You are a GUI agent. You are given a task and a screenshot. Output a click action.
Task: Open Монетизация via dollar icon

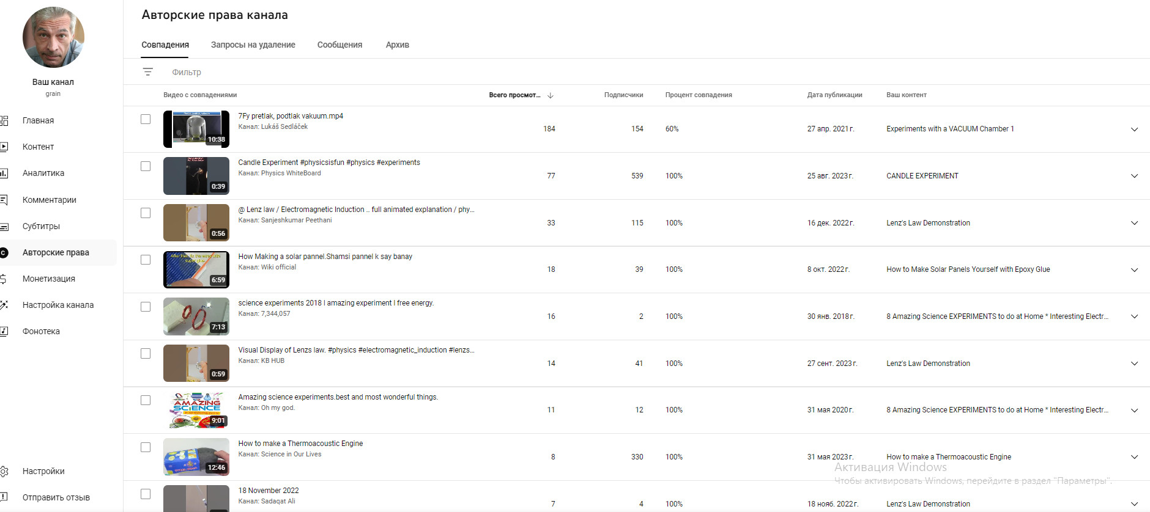pyautogui.click(x=4, y=279)
